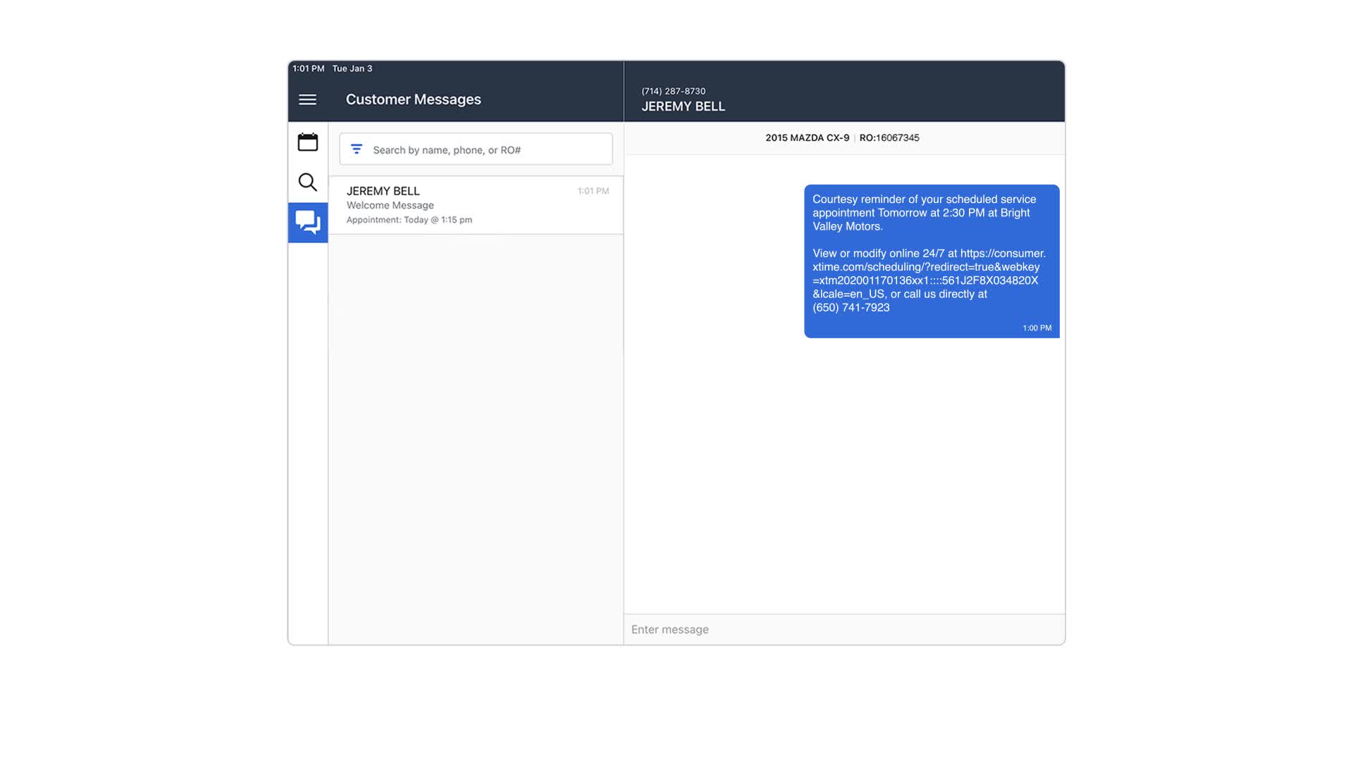Select the magnifier search icon in the sidebar

pyautogui.click(x=307, y=182)
